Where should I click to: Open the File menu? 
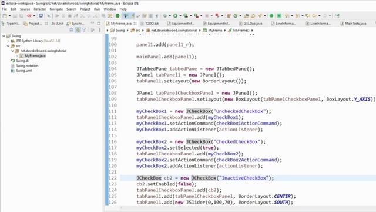4,9
